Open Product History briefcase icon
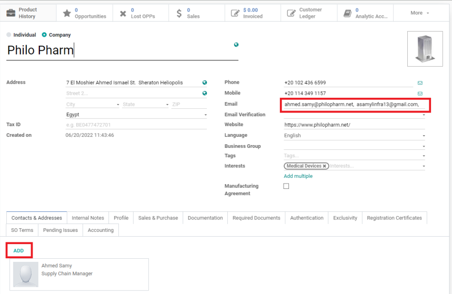 point(11,13)
